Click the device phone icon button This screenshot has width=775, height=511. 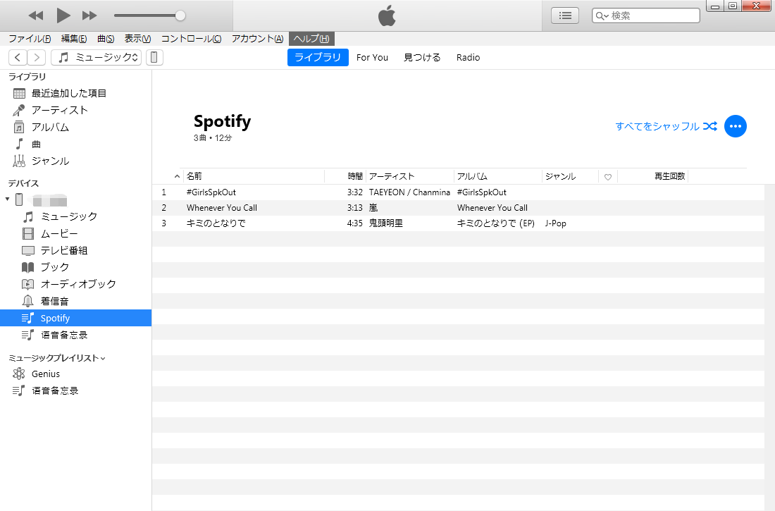(154, 57)
